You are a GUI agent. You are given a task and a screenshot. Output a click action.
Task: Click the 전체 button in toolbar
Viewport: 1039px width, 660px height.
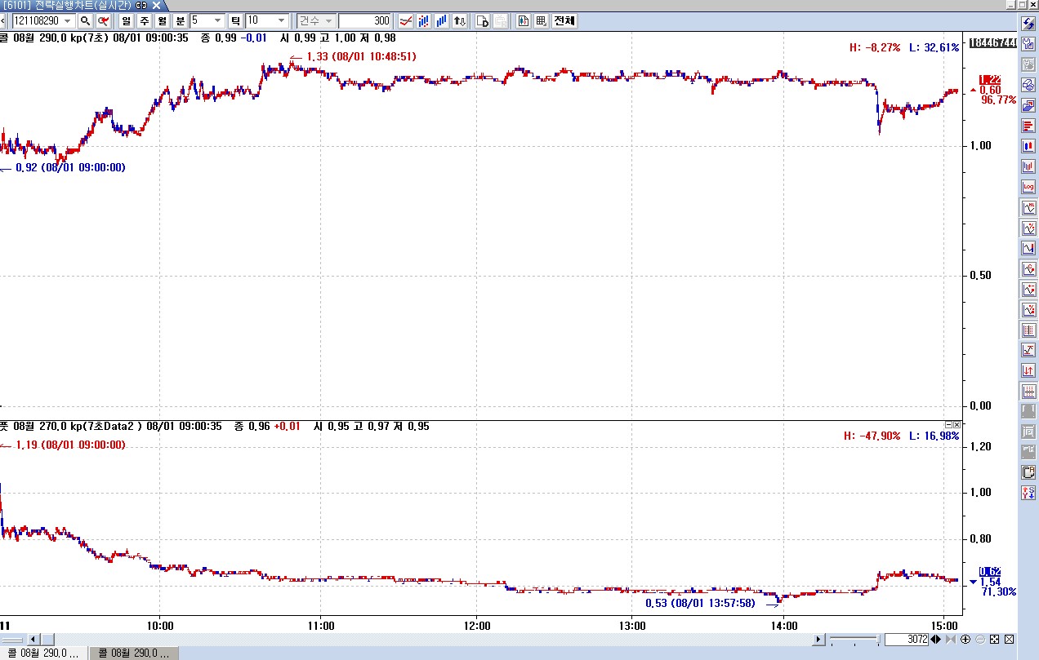click(564, 20)
